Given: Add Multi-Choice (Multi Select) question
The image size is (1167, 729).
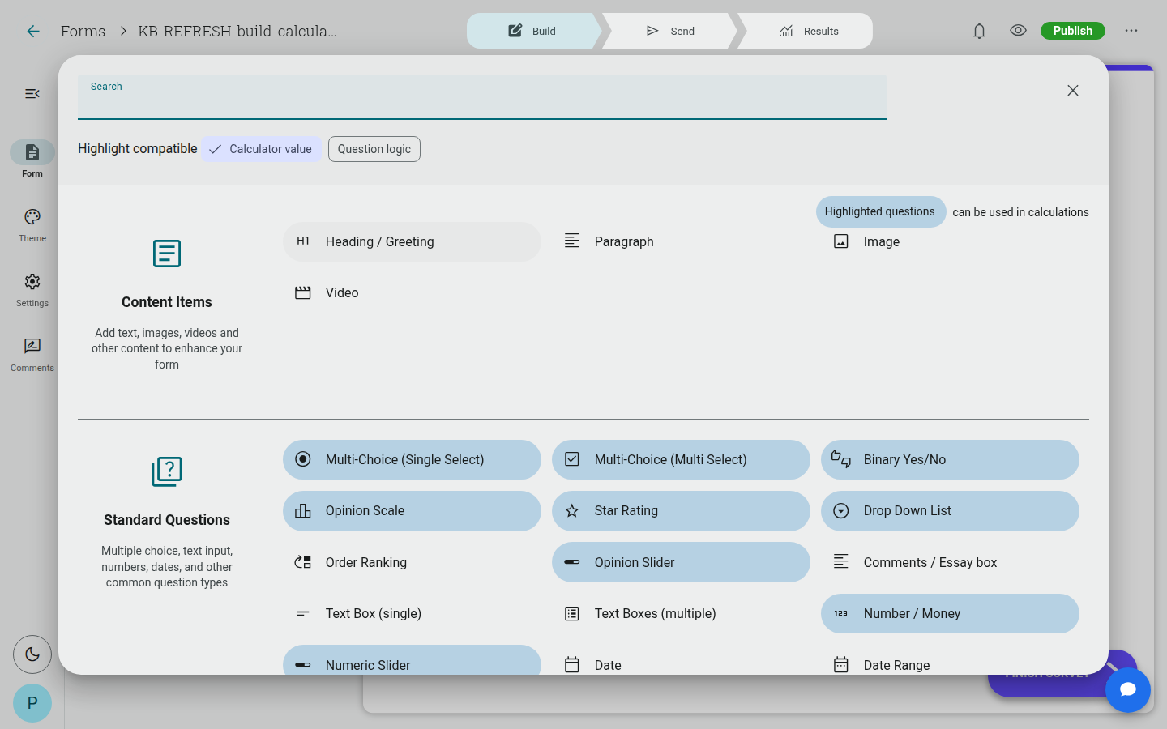Looking at the screenshot, I should click(681, 459).
